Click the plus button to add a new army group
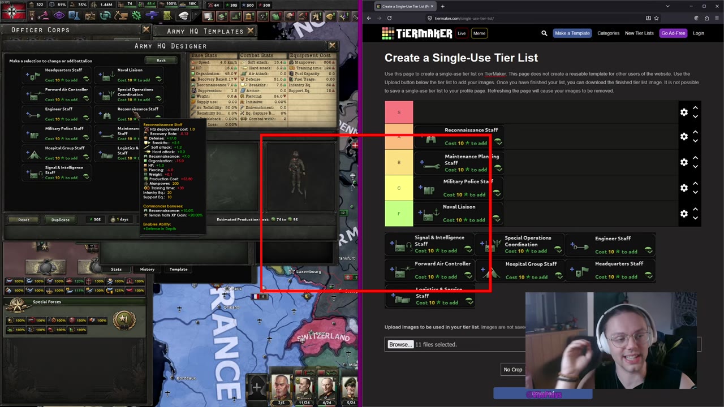Viewport: 724px width, 407px height. (x=257, y=388)
